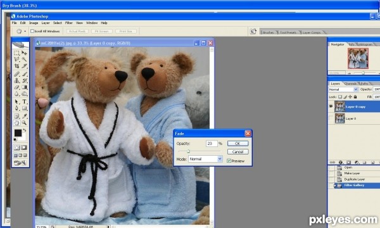The height and width of the screenshot is (228, 380).
Task: Create new adjustment layer icon
Action: click(357, 162)
